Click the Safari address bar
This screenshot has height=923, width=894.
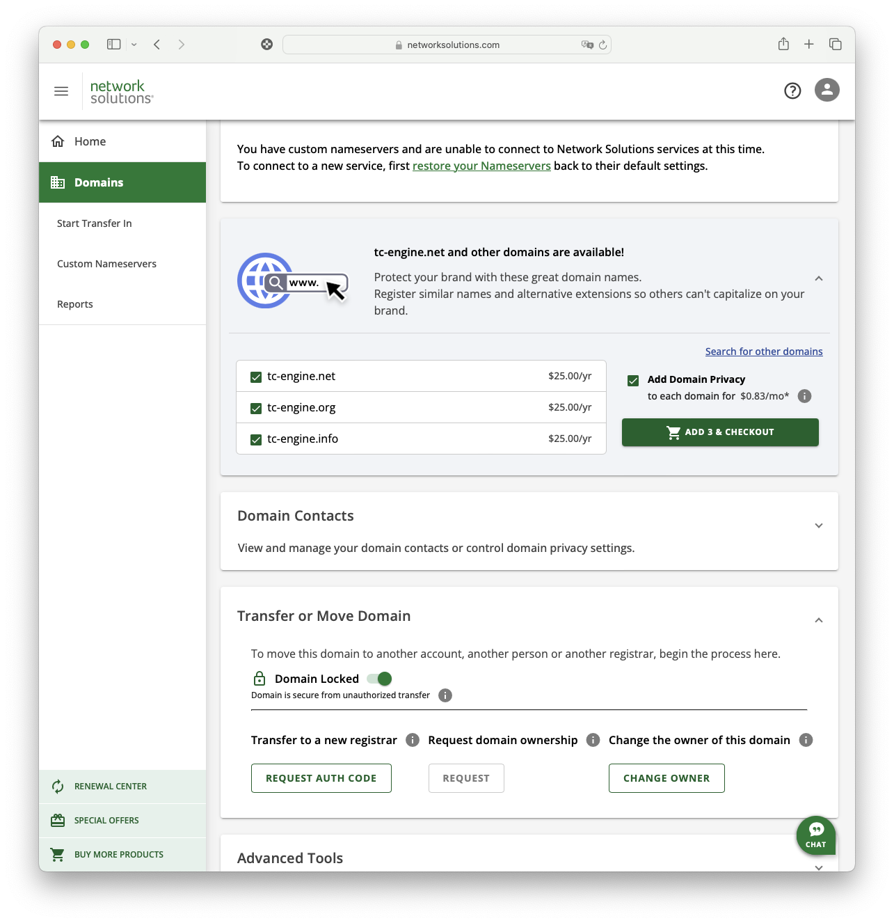pyautogui.click(x=447, y=45)
